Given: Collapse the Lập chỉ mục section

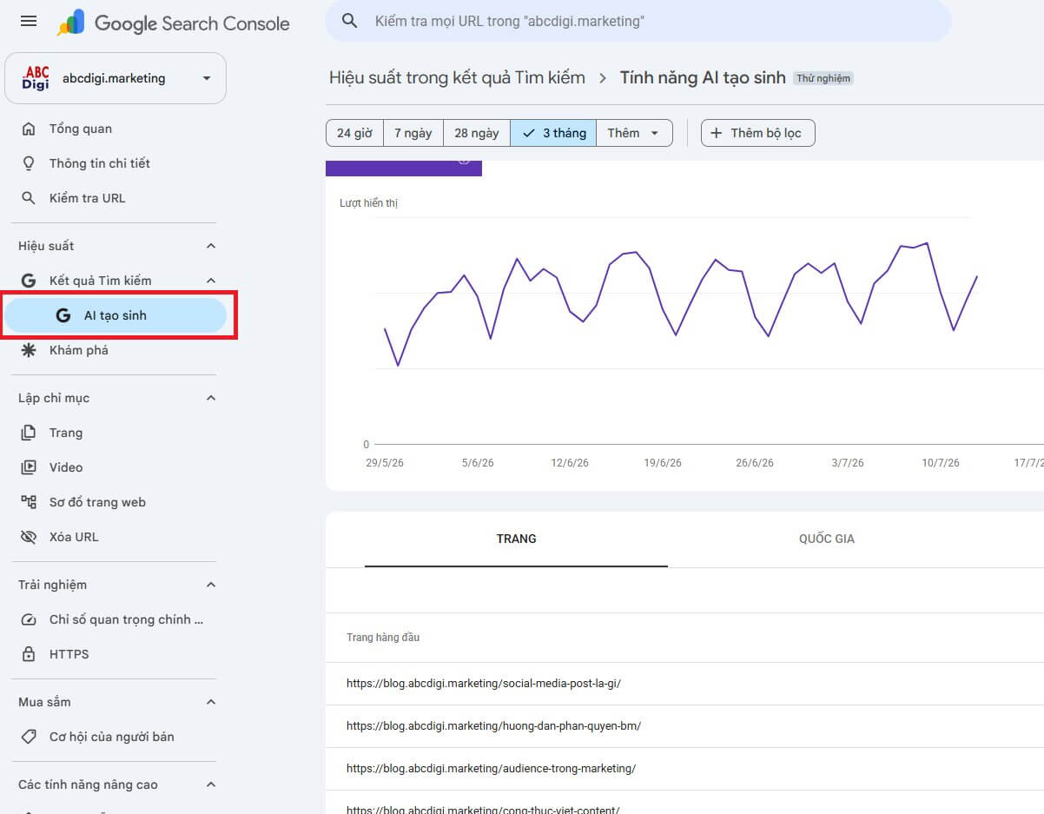Looking at the screenshot, I should tap(210, 398).
